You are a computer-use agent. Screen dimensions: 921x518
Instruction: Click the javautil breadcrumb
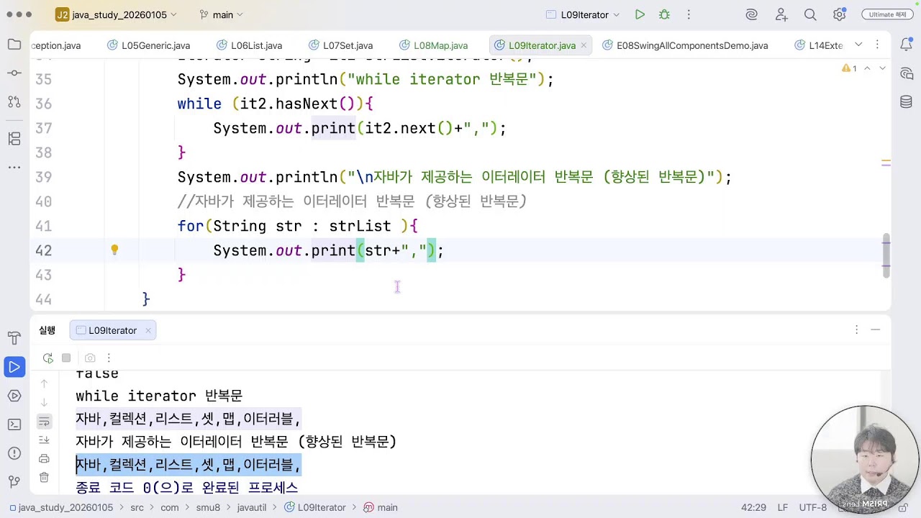tap(251, 507)
